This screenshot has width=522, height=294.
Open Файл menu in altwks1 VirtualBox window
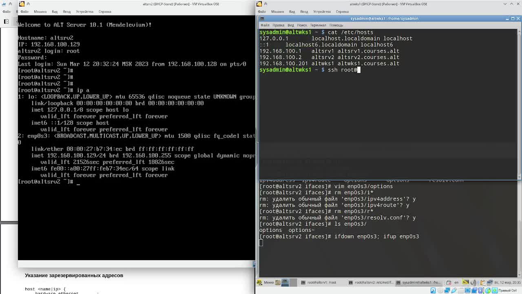coord(262,11)
